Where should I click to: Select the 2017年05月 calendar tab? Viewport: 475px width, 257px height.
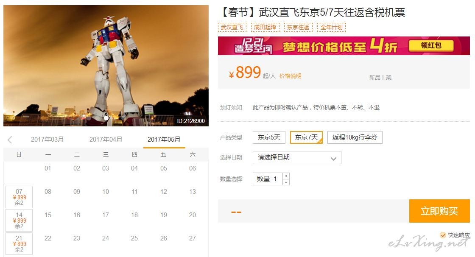[x=164, y=140]
